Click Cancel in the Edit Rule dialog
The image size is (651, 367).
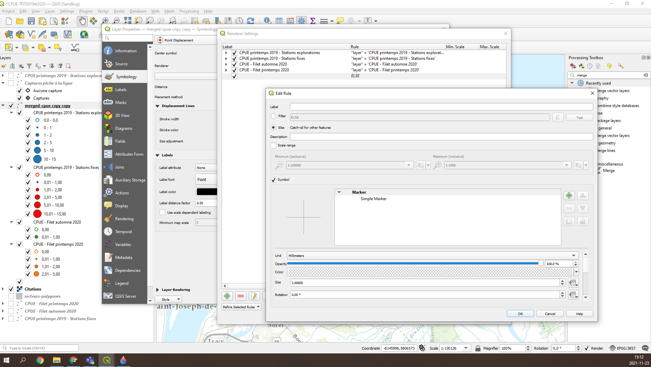pyautogui.click(x=550, y=314)
